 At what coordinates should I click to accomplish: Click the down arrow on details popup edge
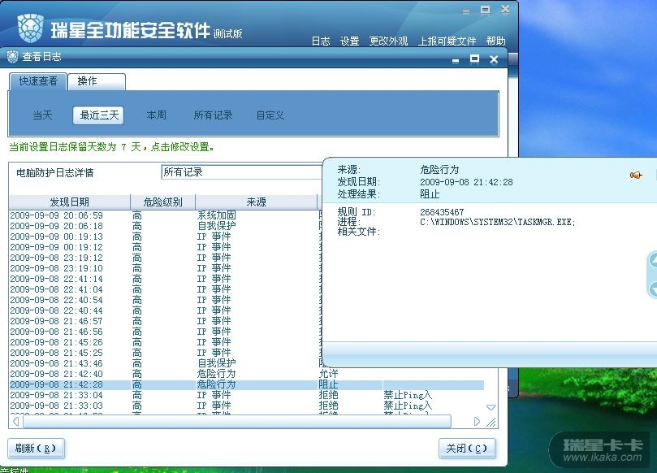point(653,289)
